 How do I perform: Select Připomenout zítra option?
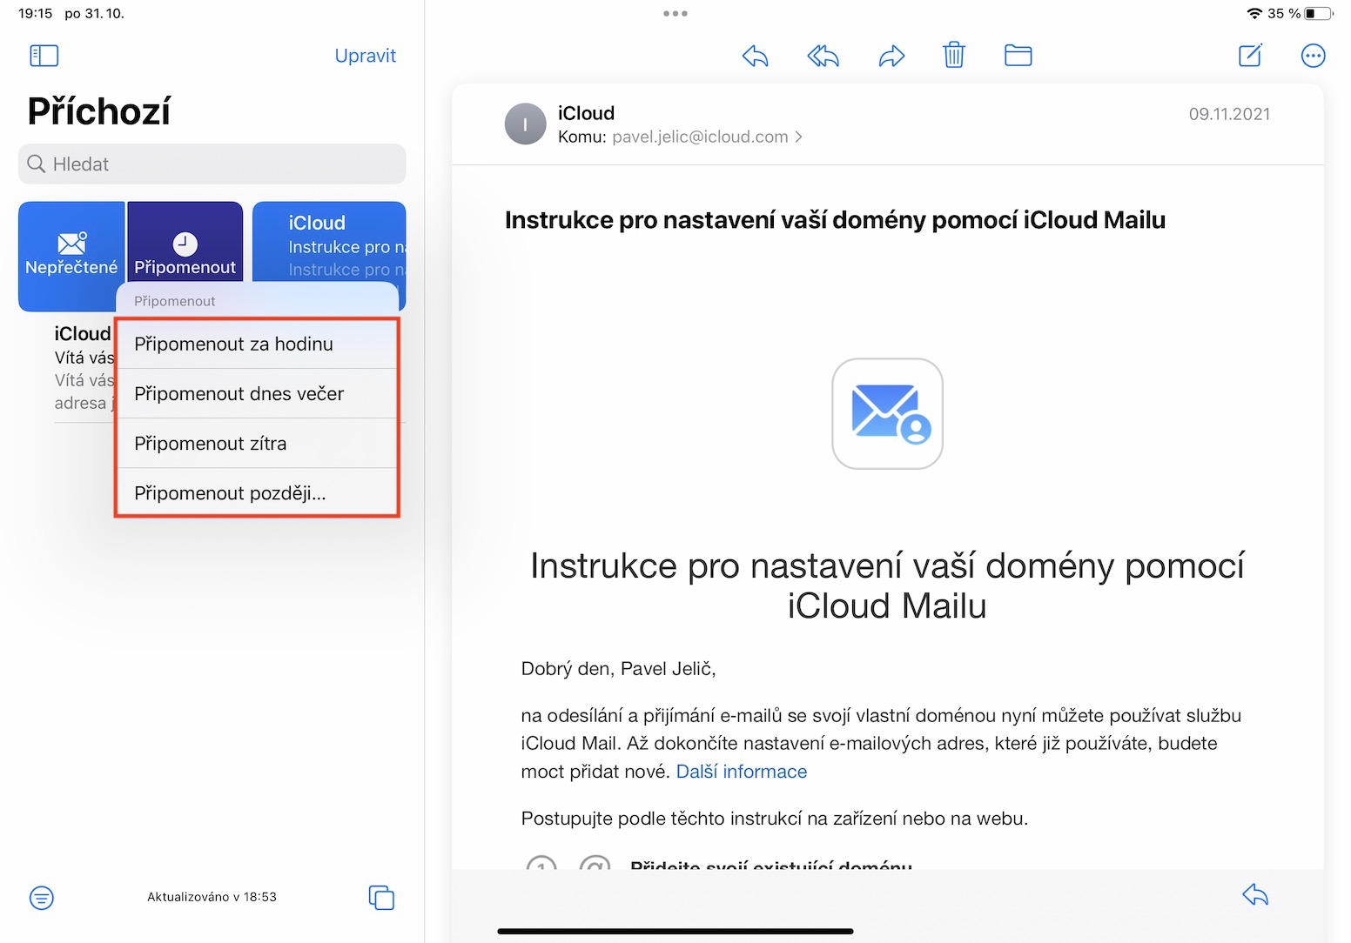[x=257, y=443]
